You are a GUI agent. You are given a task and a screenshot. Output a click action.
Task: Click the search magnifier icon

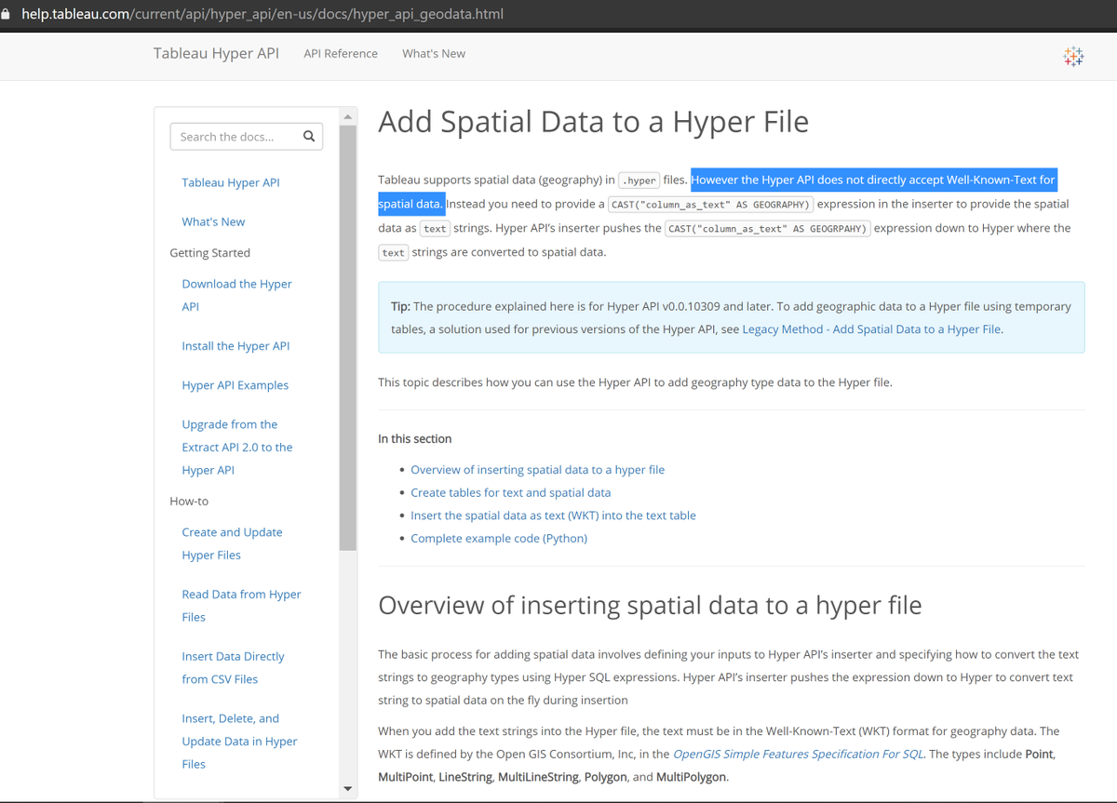(x=309, y=137)
